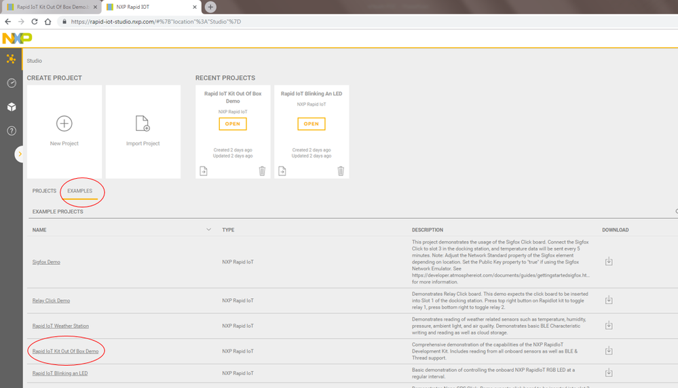The height and width of the screenshot is (388, 678).
Task: Click the site security padlock icon
Action: pos(64,22)
